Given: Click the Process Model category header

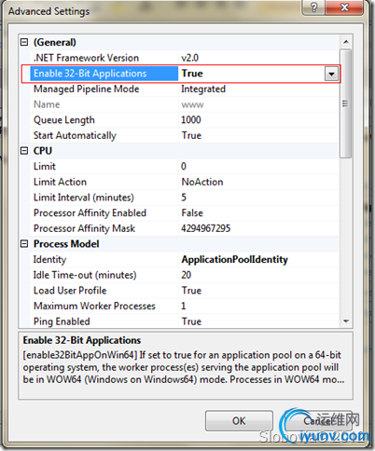Looking at the screenshot, I should [x=66, y=244].
